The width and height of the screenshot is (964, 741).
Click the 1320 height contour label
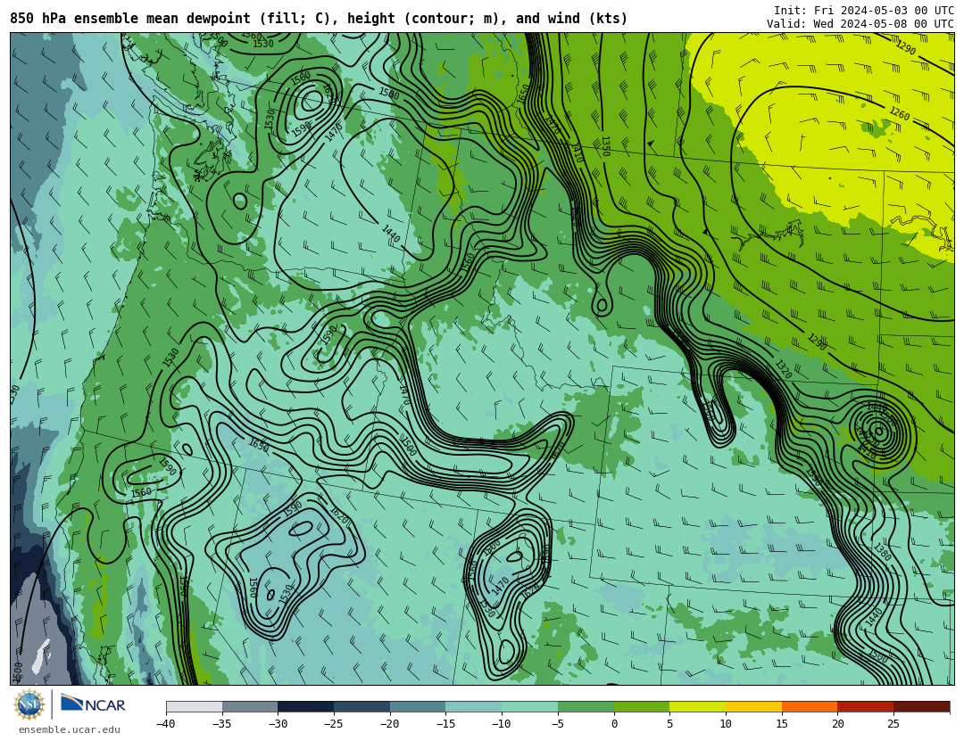click(783, 369)
